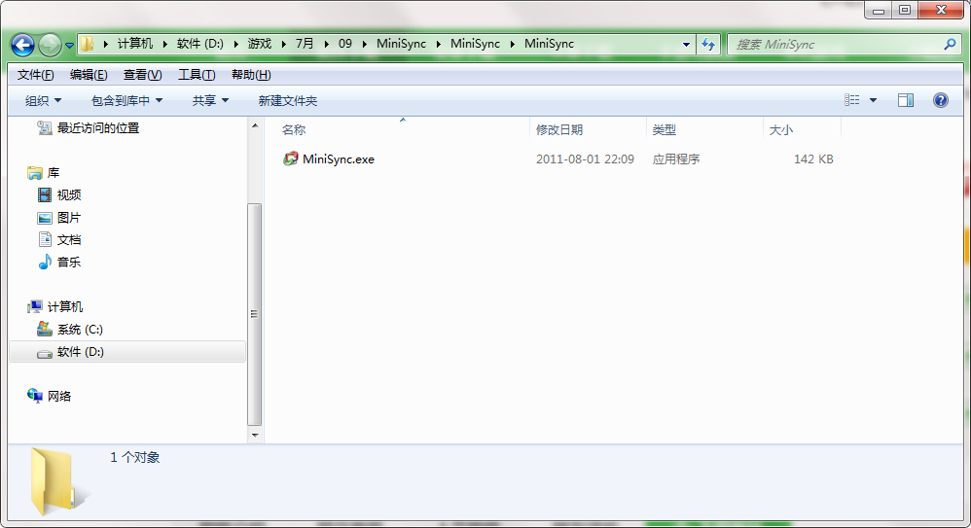Click the search magnifier icon

point(950,45)
